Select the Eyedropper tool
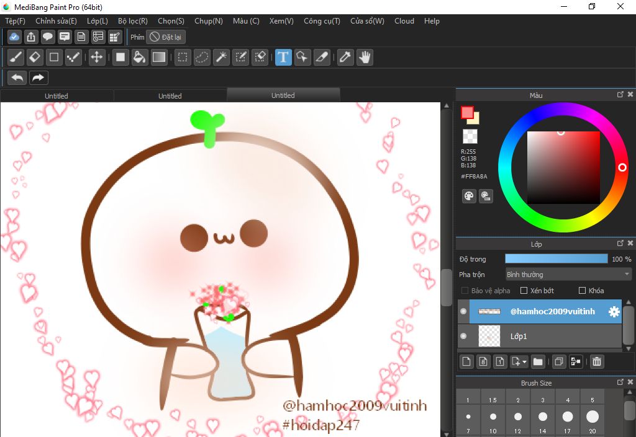Image resolution: width=636 pixels, height=437 pixels. click(x=345, y=57)
